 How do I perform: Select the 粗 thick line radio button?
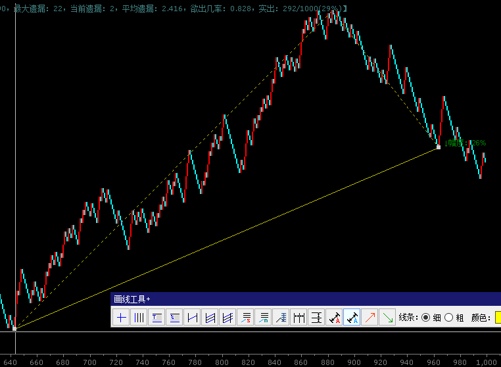pos(449,318)
